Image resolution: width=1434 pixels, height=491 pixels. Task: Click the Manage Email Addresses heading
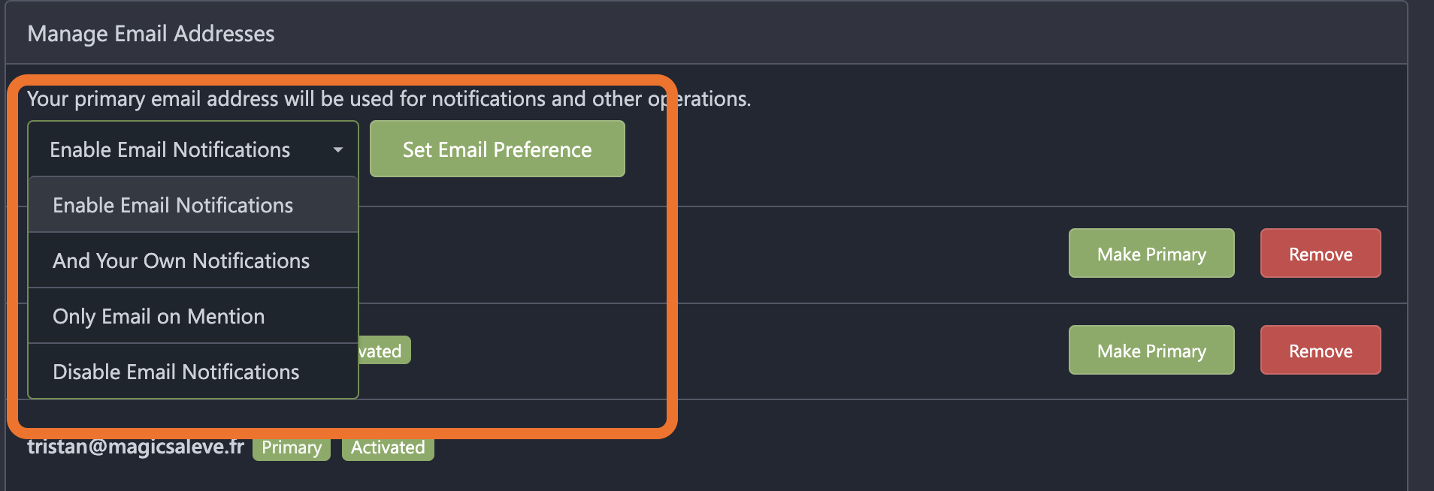pos(151,34)
